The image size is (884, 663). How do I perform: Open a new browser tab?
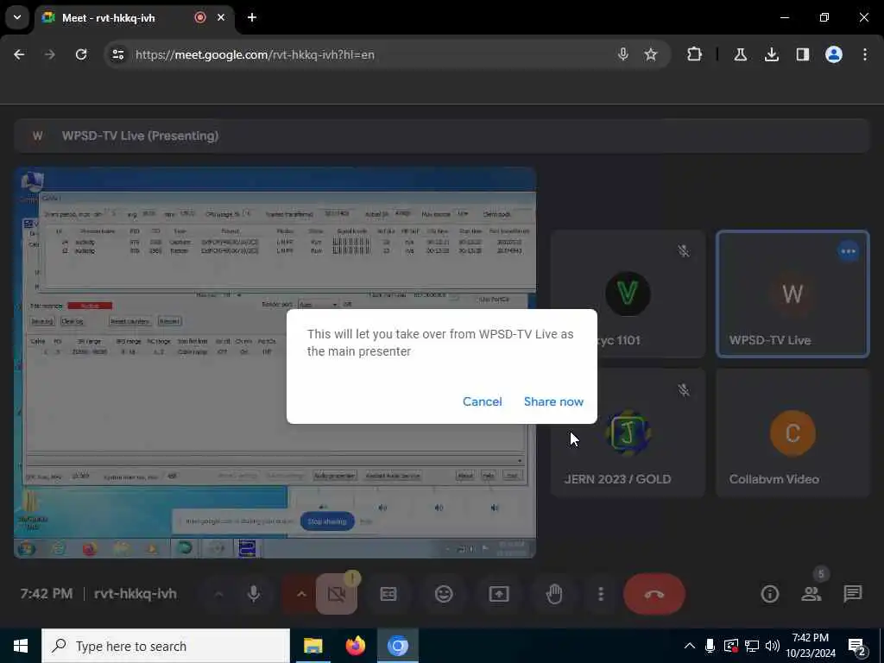(252, 17)
